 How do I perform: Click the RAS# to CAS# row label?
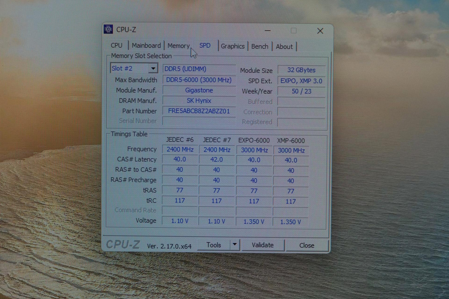coord(136,169)
